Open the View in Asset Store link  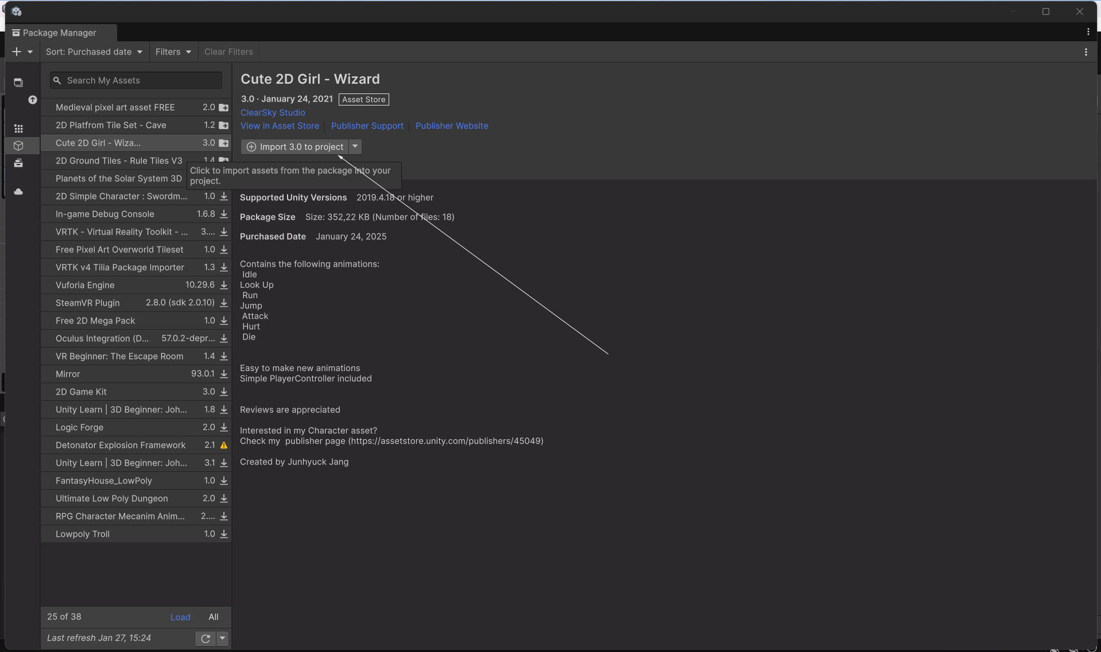[280, 126]
